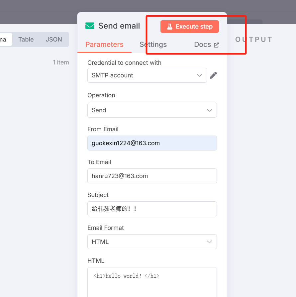Click the HTML code editor area

tap(152, 282)
